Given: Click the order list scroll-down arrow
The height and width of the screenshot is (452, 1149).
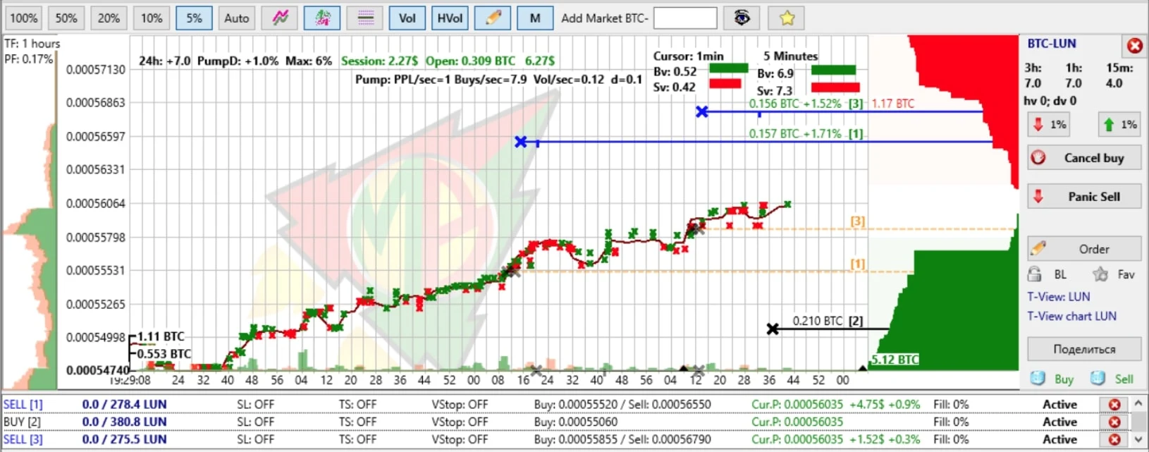Looking at the screenshot, I should pos(1138,439).
